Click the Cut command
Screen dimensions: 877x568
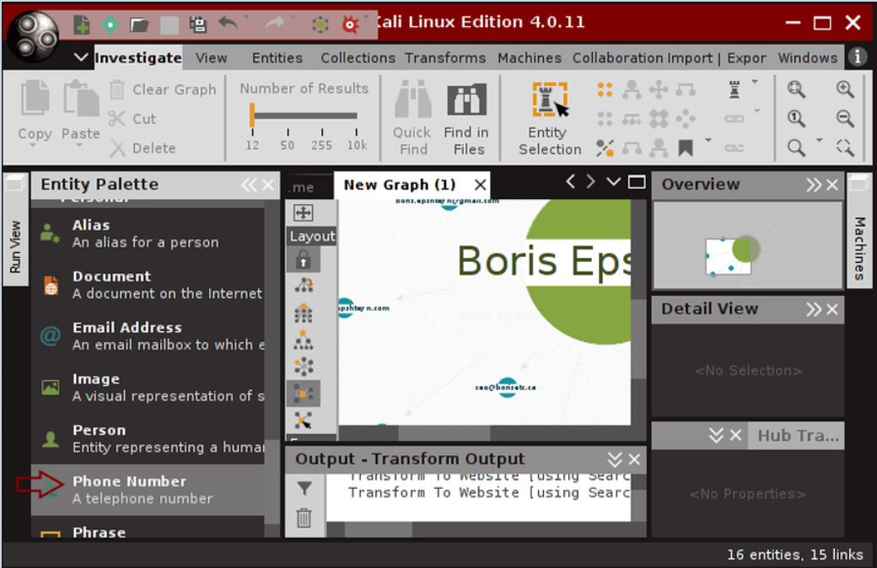point(132,119)
